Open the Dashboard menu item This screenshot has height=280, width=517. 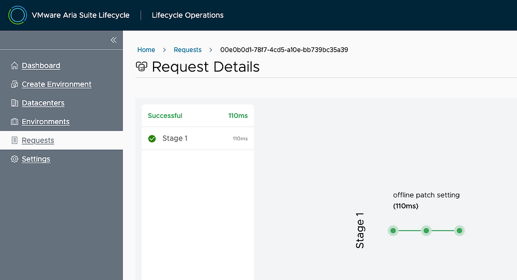(x=41, y=66)
